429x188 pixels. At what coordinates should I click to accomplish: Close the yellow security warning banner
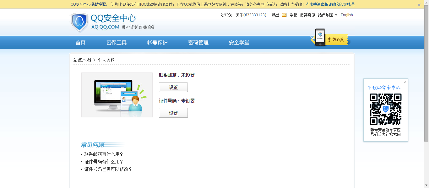[x=419, y=5]
